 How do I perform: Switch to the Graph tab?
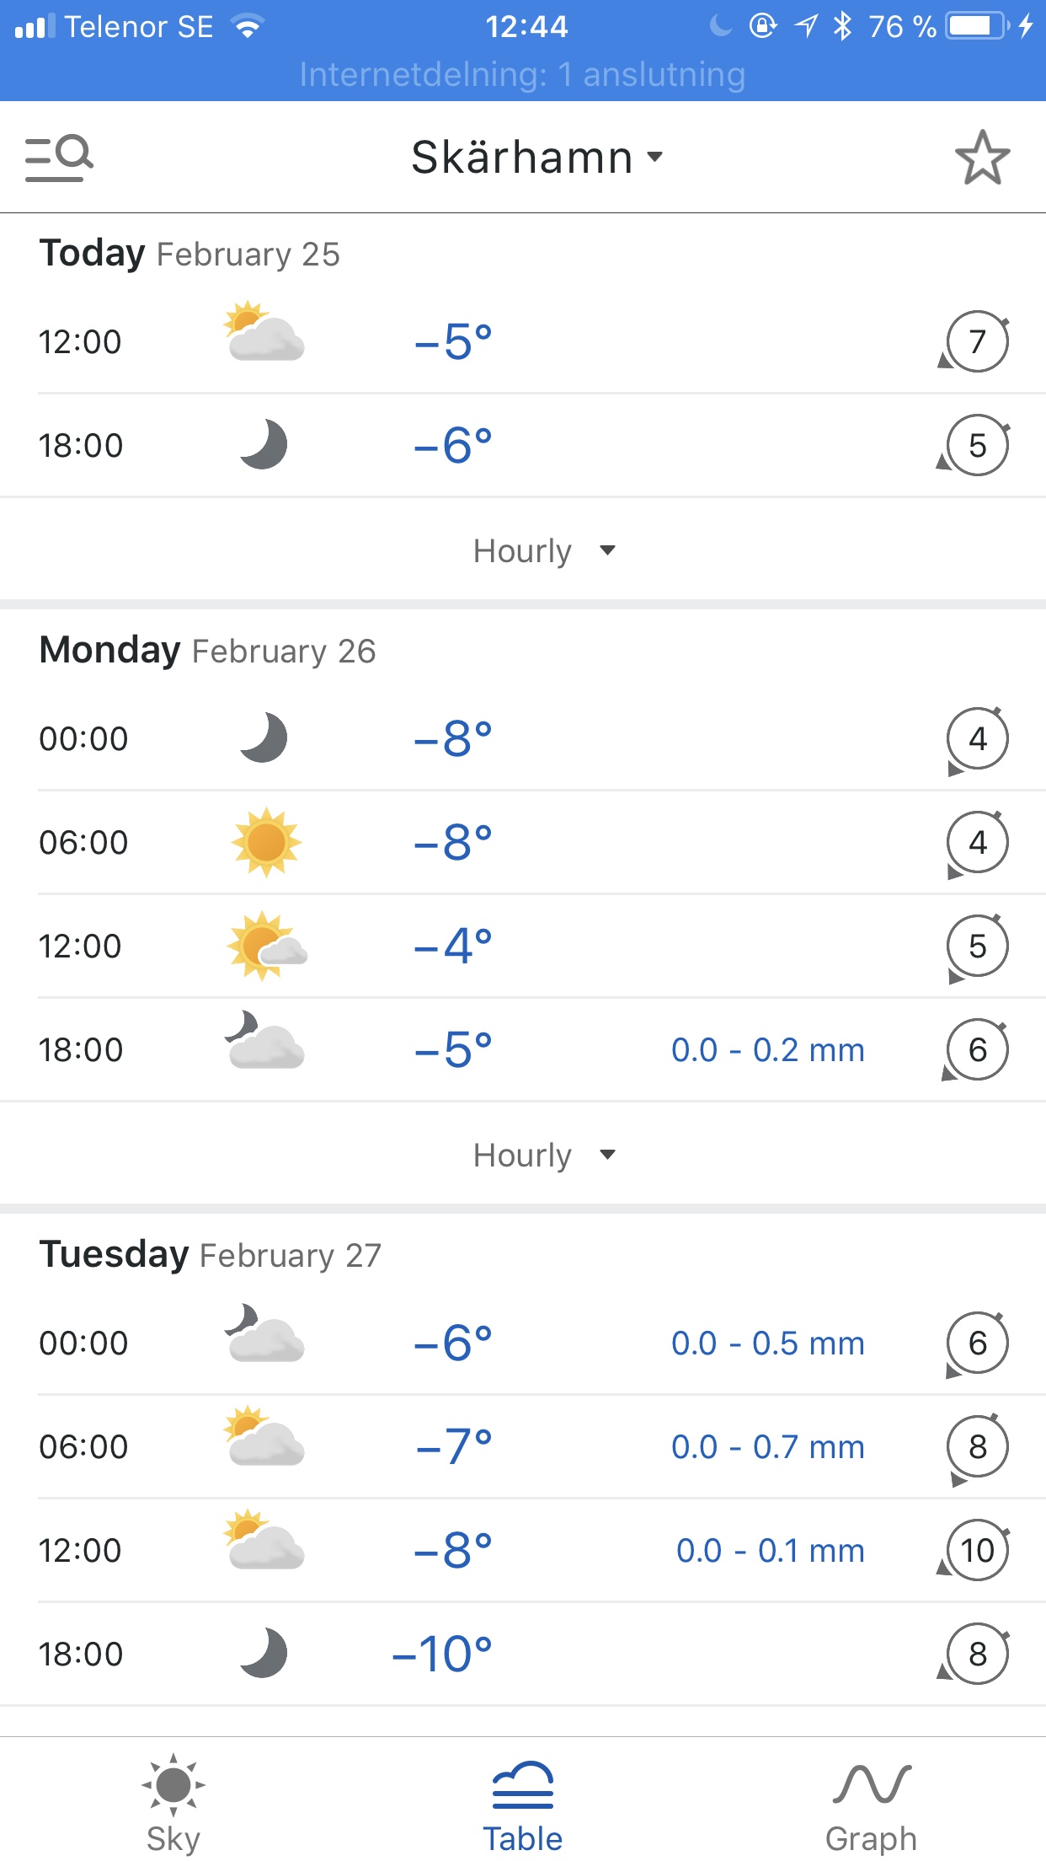tap(871, 1804)
